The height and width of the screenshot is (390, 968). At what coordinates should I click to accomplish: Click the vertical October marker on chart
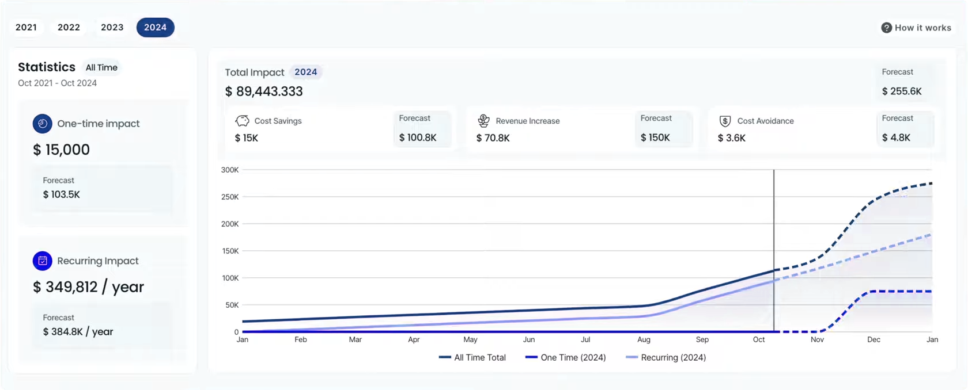[x=774, y=250]
